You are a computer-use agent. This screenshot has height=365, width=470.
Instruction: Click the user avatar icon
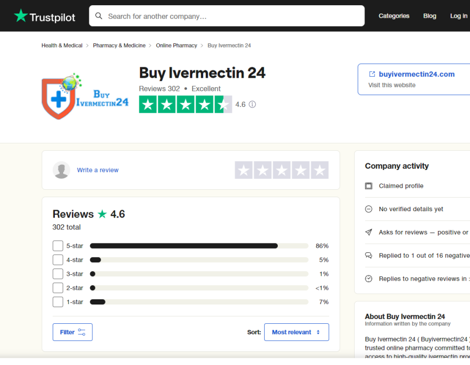pos(61,170)
